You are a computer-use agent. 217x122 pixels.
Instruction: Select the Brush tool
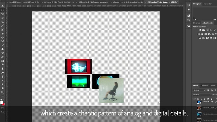pos(2,45)
